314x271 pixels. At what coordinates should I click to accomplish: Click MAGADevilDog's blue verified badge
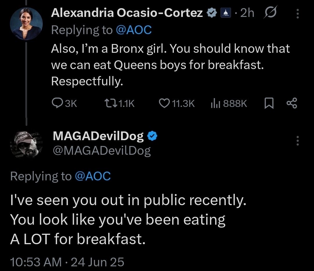[152, 136]
